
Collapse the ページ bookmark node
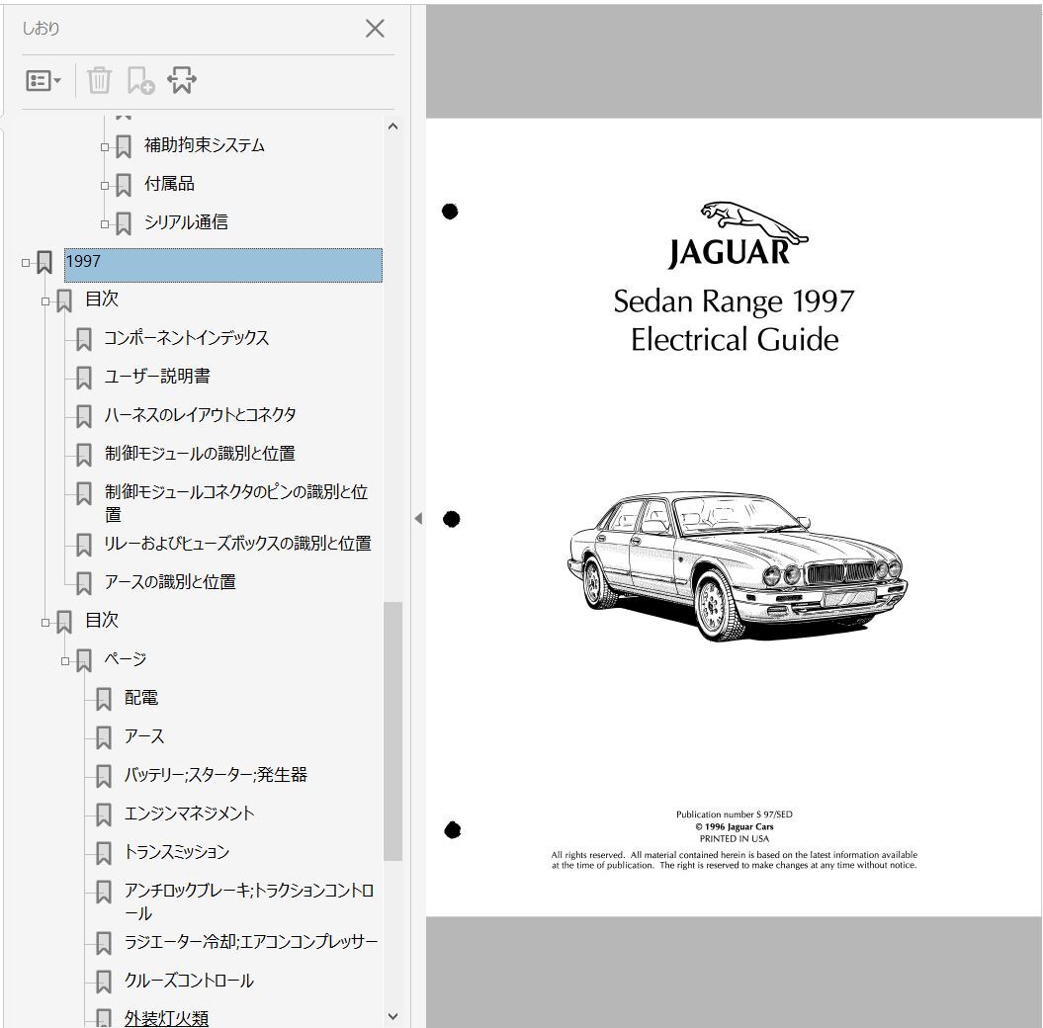point(65,660)
